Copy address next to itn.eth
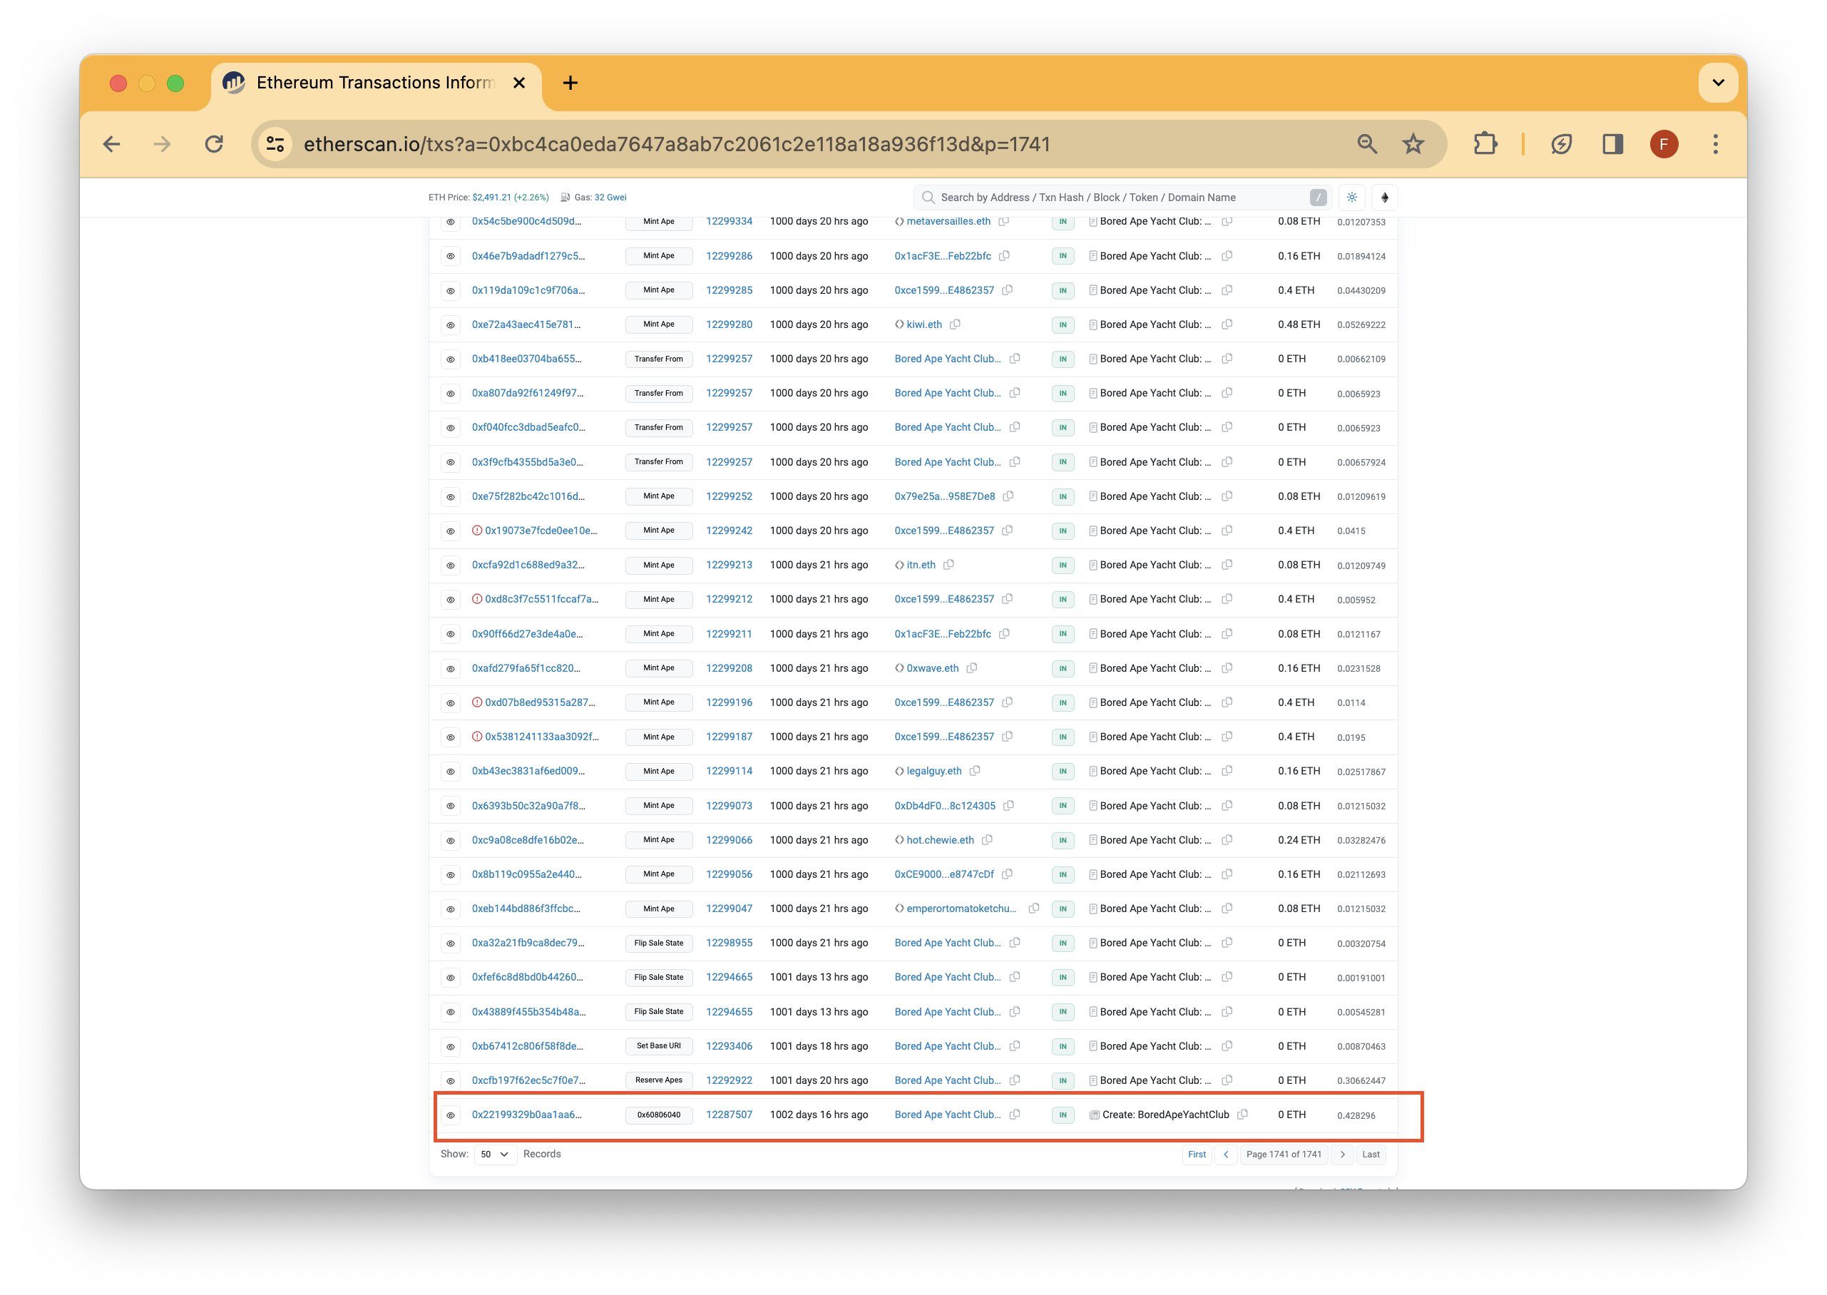The width and height of the screenshot is (1827, 1295). coord(948,565)
